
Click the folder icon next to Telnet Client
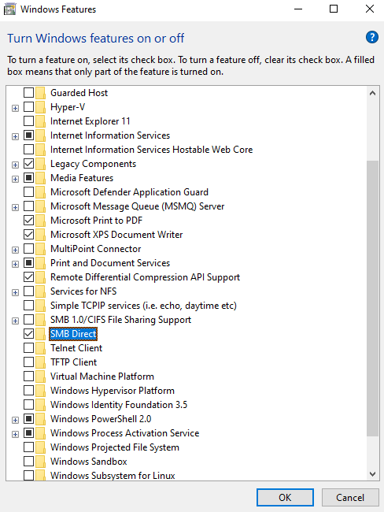(40, 348)
